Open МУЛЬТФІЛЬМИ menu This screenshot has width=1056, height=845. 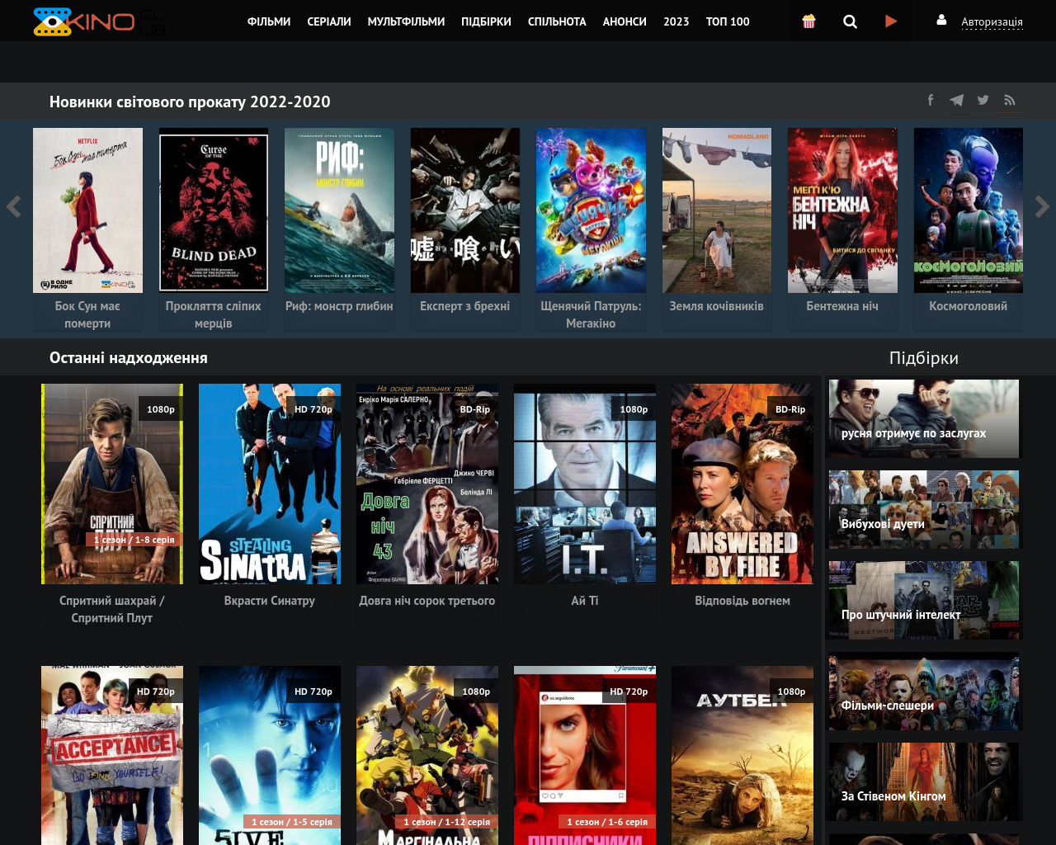coord(406,21)
